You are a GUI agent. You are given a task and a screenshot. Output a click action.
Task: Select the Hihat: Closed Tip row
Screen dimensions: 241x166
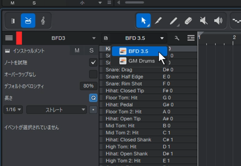pos(148,91)
